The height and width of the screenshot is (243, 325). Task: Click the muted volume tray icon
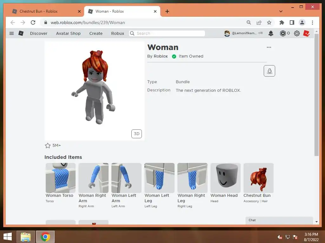pos(280,237)
